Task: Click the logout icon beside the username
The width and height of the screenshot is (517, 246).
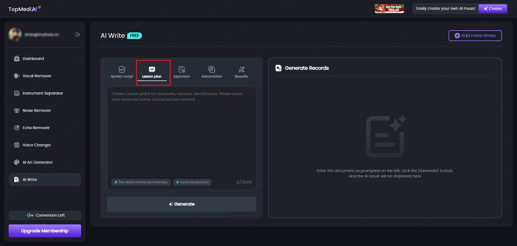Action: (x=78, y=35)
